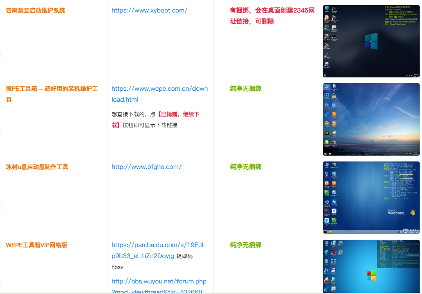
Task: Click the WEPE工具箱VIP网络版 title
Action: [36, 245]
